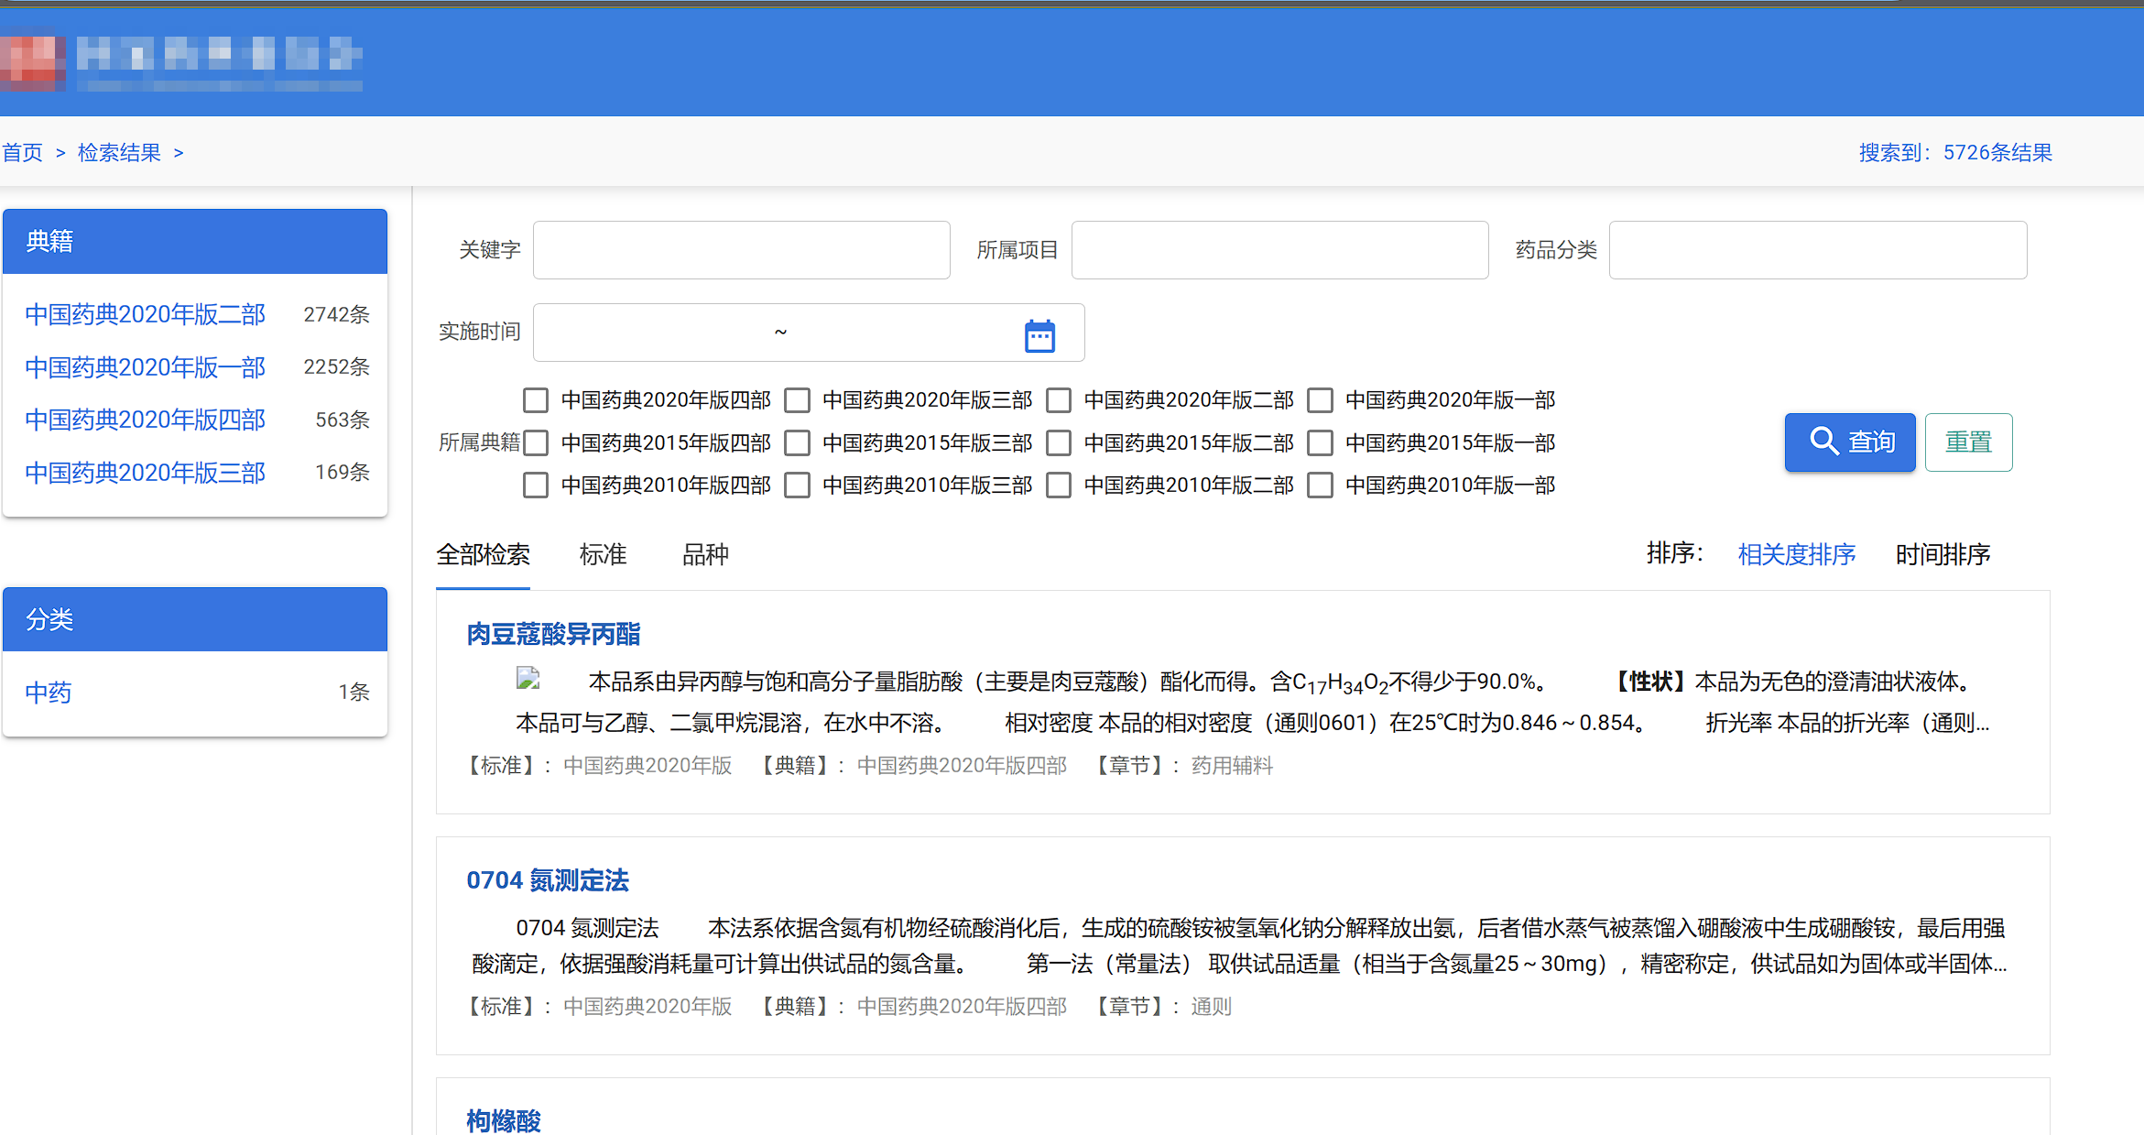Filter by 中国药典2020年版二部 in sidebar
2144x1135 pixels.
145,314
